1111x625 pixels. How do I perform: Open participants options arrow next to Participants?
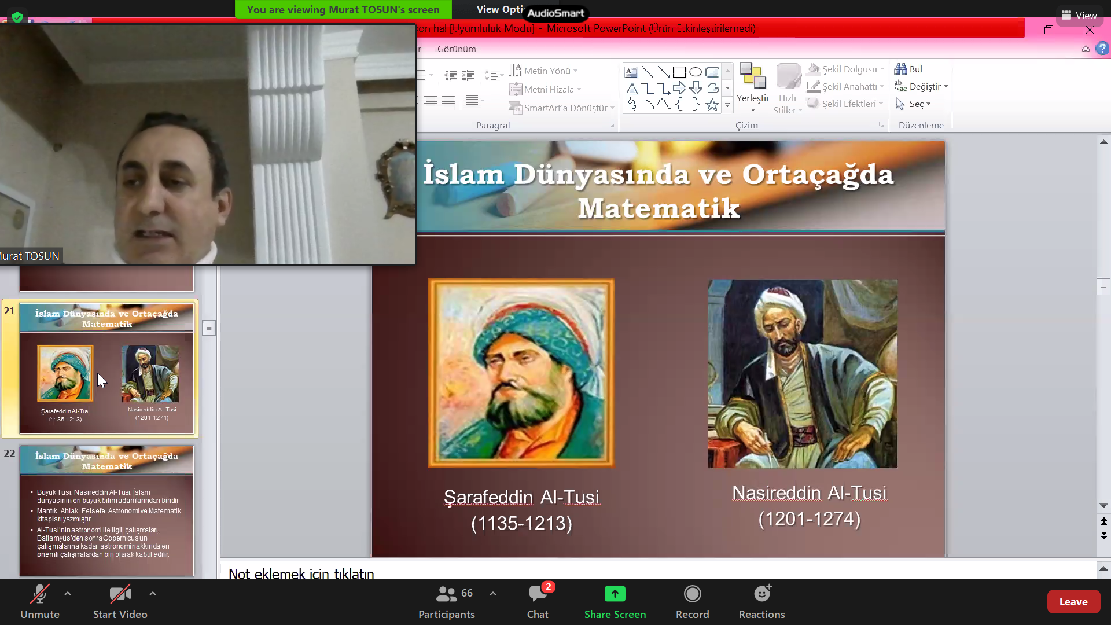(x=493, y=593)
